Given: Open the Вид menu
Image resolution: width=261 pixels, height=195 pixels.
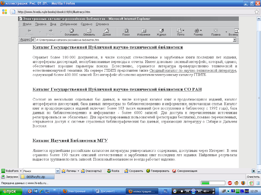Looking at the screenshot, I should [x=53, y=24].
